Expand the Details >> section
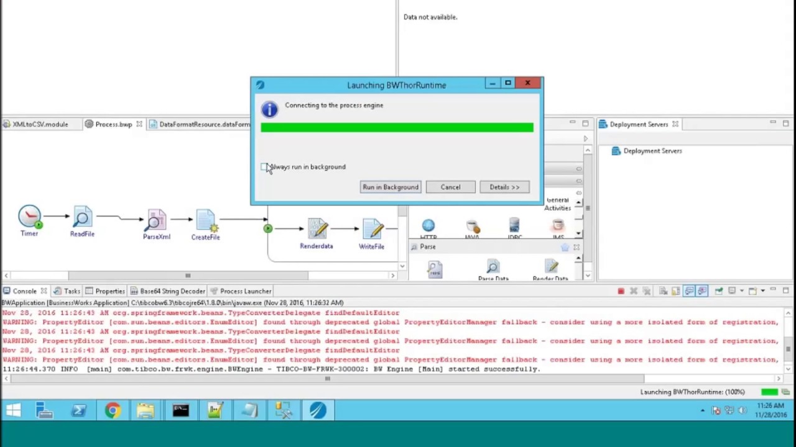The height and width of the screenshot is (447, 796). pos(504,187)
